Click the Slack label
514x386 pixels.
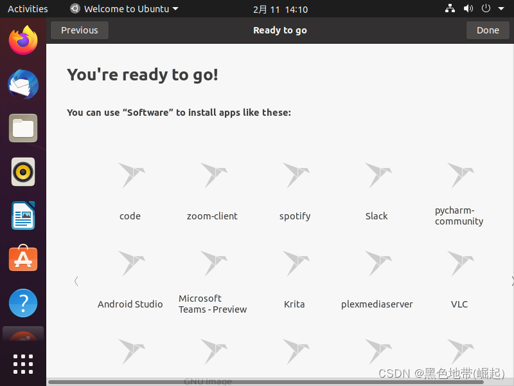[377, 216]
